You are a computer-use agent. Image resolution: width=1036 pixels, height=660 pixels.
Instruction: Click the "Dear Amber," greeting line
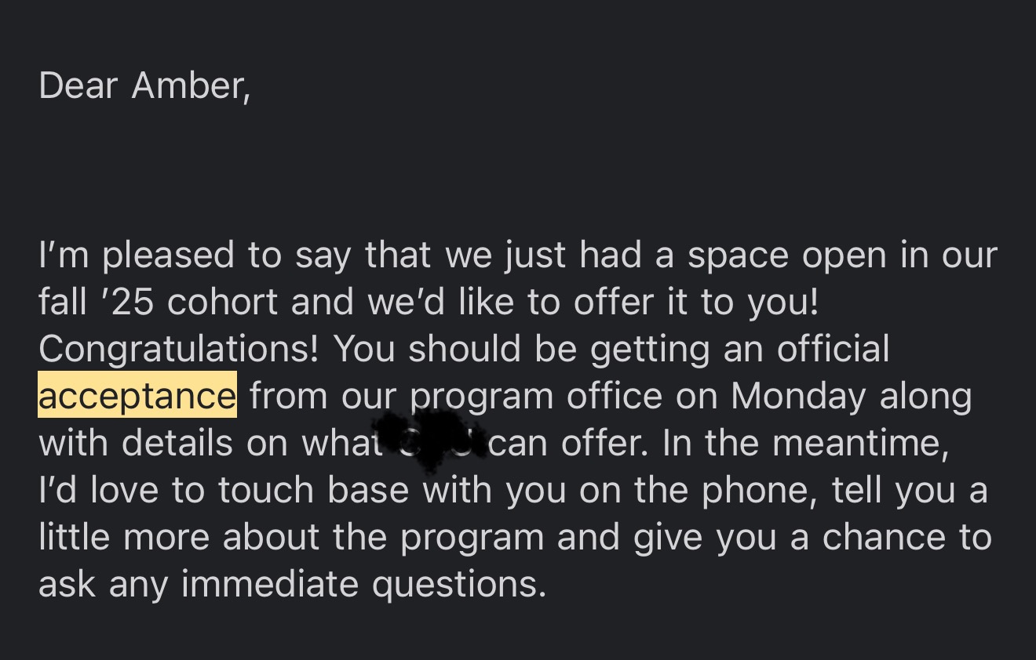point(144,85)
